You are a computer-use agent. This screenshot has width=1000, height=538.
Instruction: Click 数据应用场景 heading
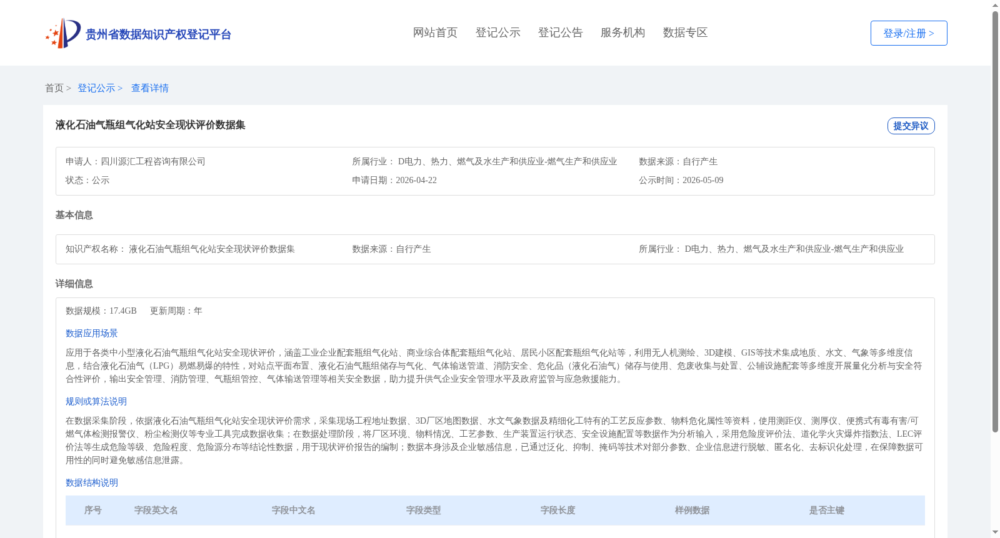[x=92, y=333]
